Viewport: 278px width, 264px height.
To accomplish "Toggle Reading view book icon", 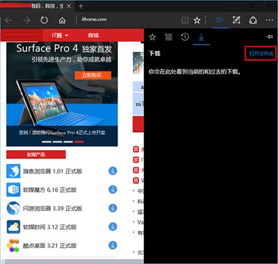I will pos(185,20).
